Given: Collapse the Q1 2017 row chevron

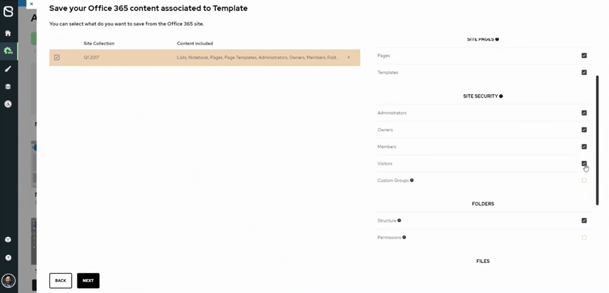Looking at the screenshot, I should click(x=349, y=58).
